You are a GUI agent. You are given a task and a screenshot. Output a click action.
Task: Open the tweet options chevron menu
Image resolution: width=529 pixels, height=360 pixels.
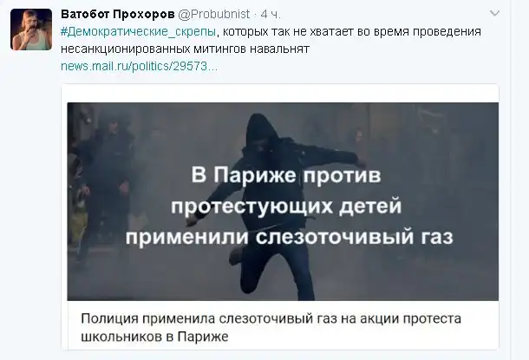pyautogui.click(x=494, y=14)
